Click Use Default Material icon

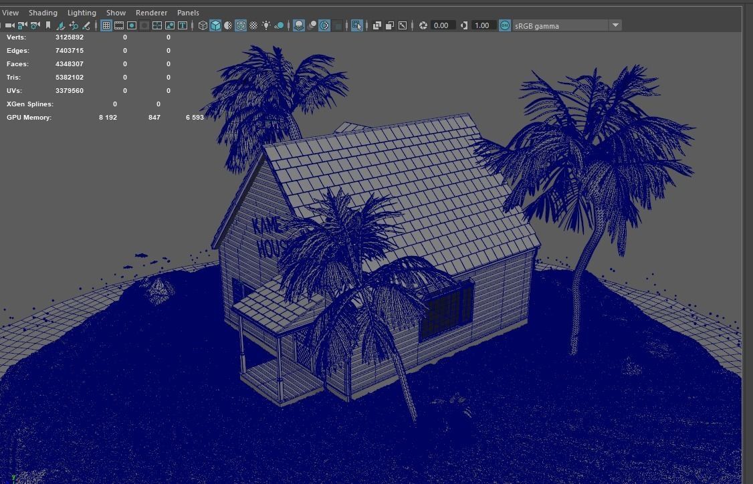[x=228, y=25]
